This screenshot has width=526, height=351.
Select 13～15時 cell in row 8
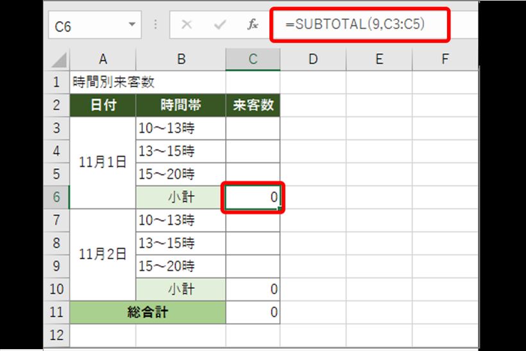tap(181, 243)
